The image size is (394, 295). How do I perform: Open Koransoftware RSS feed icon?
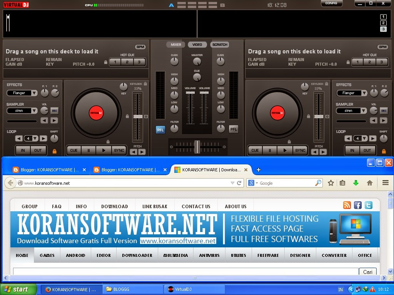347,205
